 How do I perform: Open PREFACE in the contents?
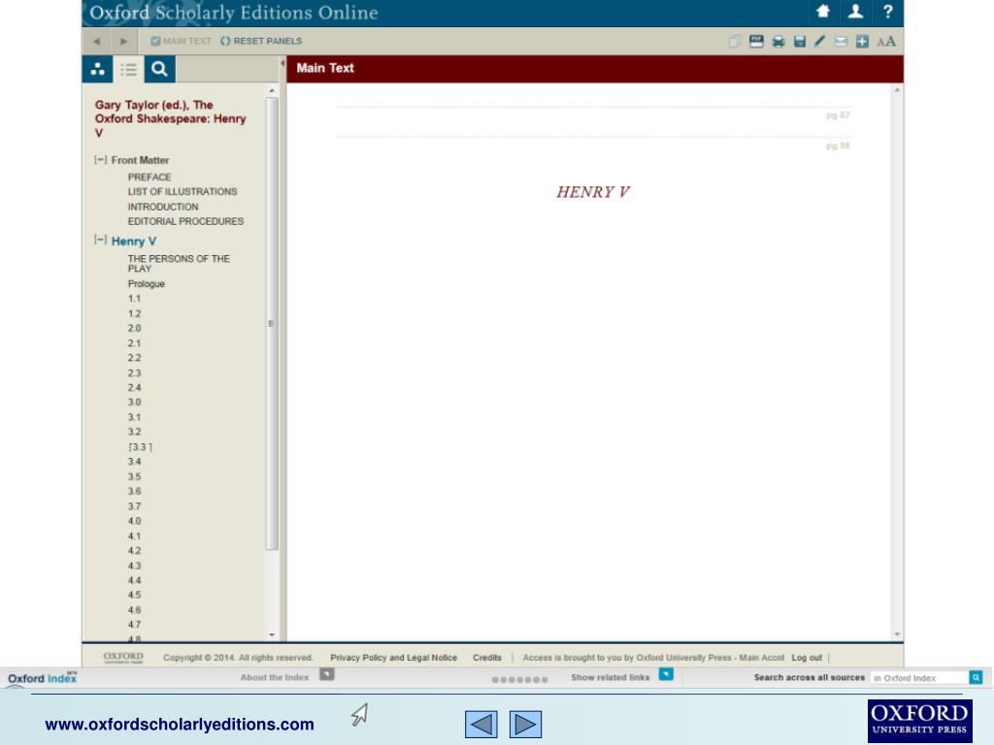[149, 178]
